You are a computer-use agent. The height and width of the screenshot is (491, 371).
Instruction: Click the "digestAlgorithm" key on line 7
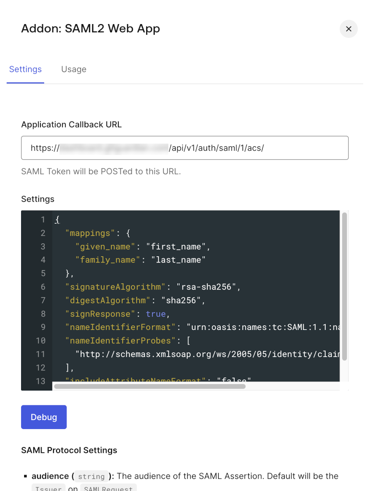point(108,300)
